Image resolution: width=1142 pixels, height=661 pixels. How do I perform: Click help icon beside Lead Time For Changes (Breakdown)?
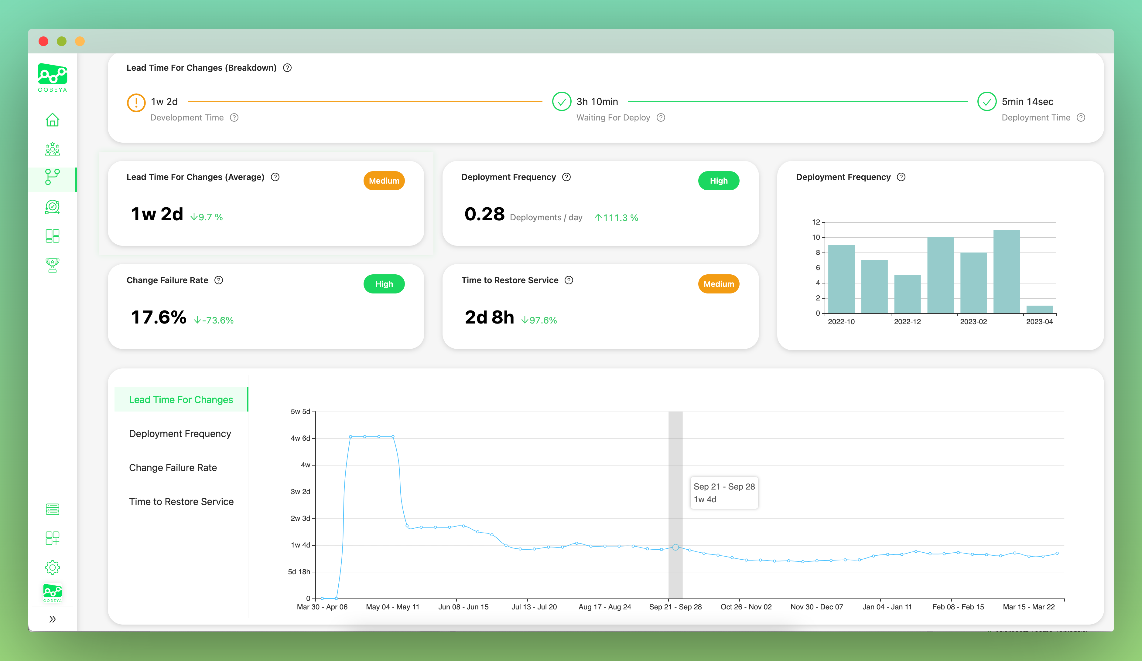(287, 68)
